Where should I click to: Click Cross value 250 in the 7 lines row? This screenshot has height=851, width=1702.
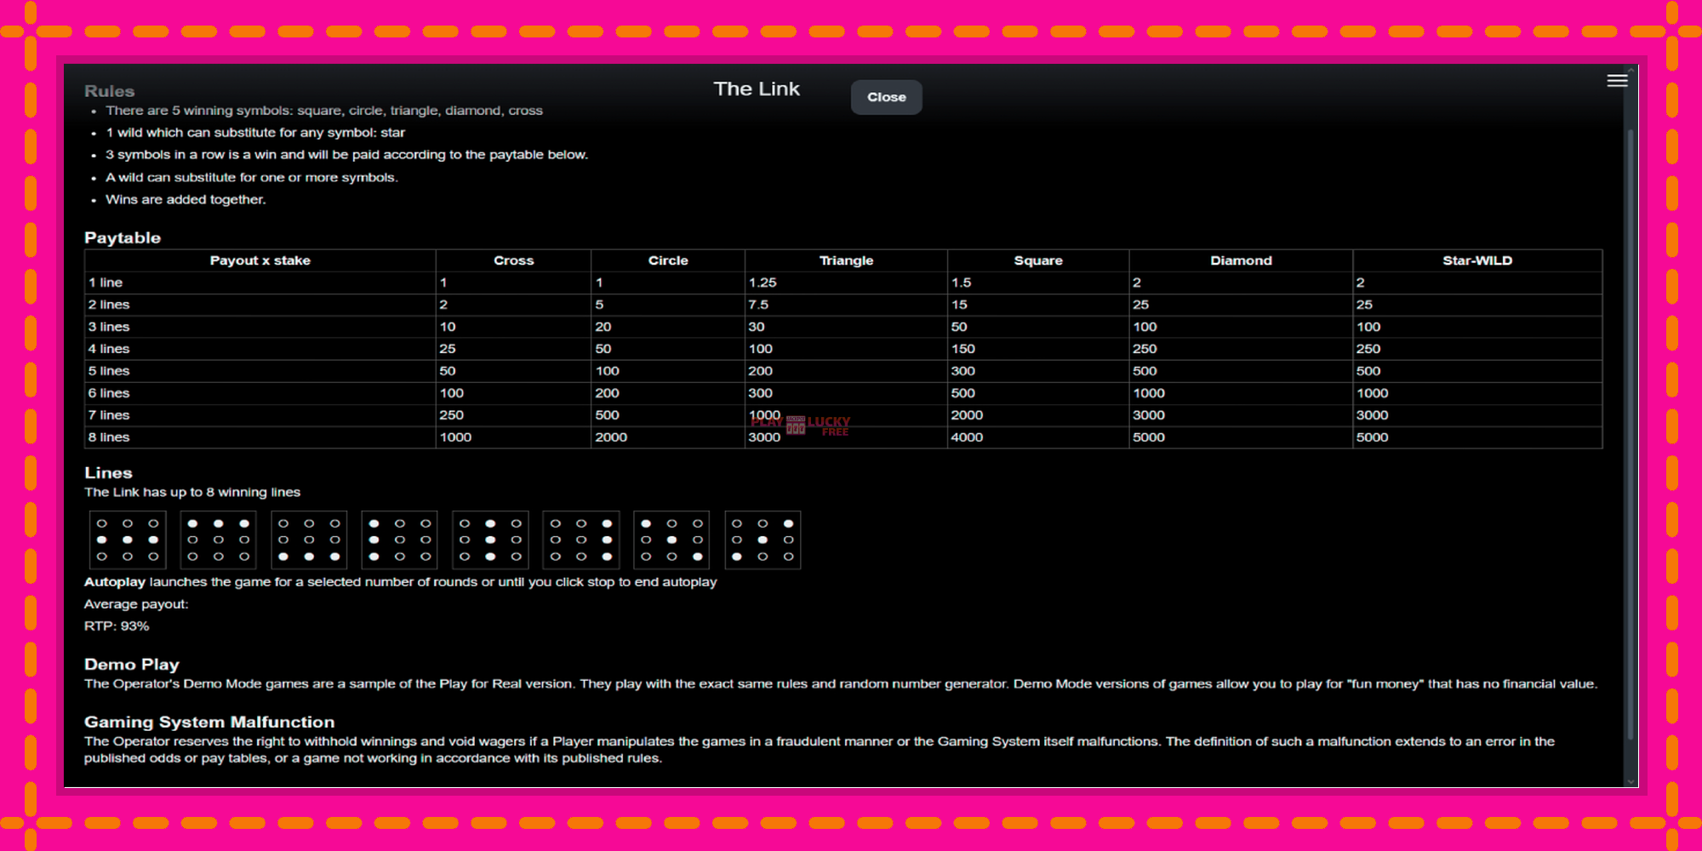pyautogui.click(x=451, y=415)
